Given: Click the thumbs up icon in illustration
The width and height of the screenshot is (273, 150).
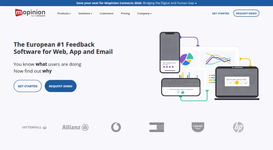Looking at the screenshot, I should (183, 92).
